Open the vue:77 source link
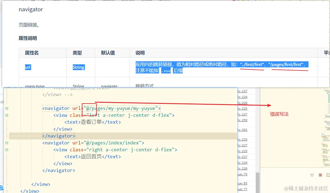 click(242, 189)
